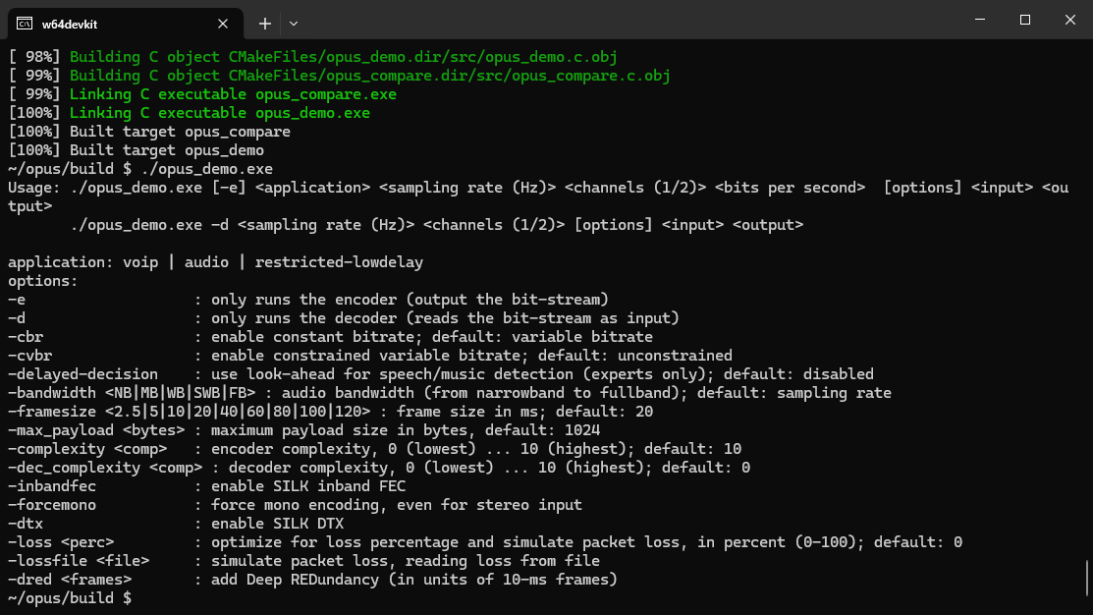Click 'Linking C executable opus_demo.exe' line
The width and height of the screenshot is (1093, 615).
point(220,113)
